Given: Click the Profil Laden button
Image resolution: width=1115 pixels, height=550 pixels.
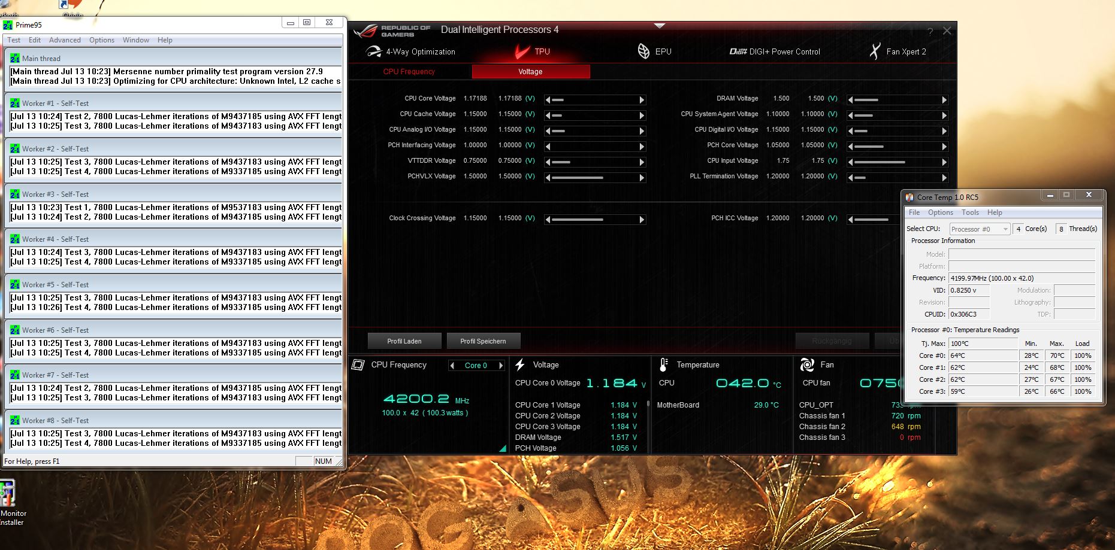Looking at the screenshot, I should tap(404, 341).
